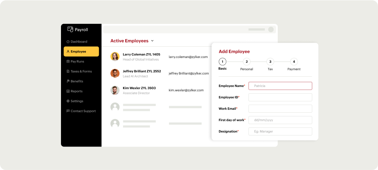Expand the Active Employees dropdown chevron
The image size is (378, 170).
(152, 41)
